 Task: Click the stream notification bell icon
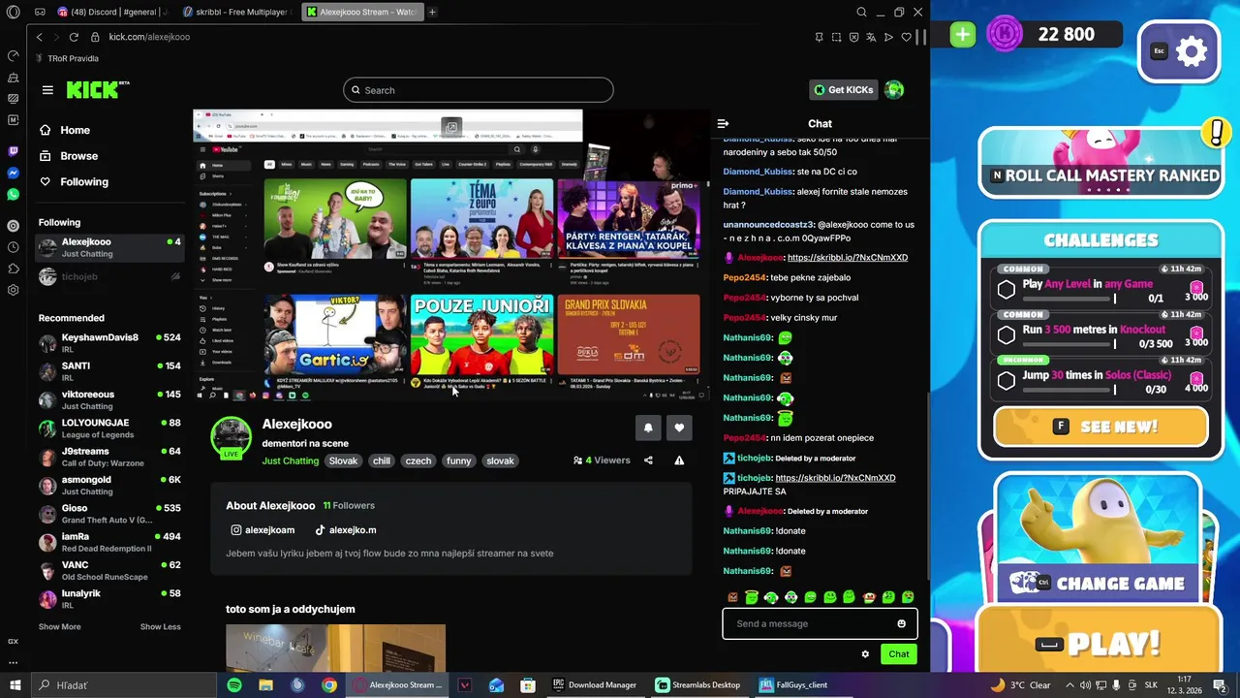tap(648, 428)
